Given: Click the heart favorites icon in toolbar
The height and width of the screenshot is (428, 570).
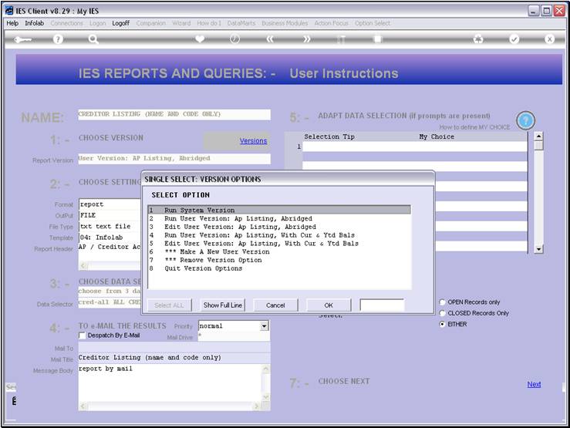Looking at the screenshot, I should [x=200, y=39].
